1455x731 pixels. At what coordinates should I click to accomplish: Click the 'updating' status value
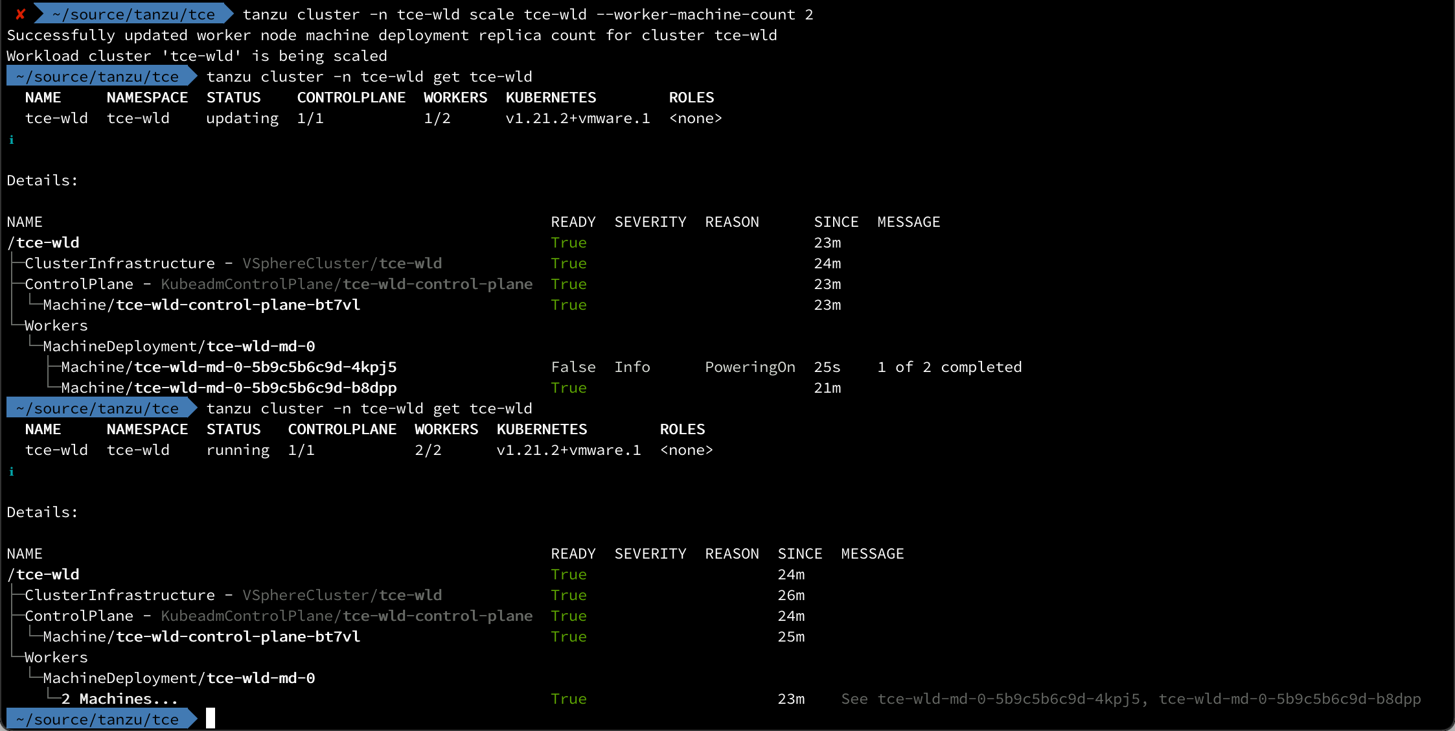pos(242,119)
